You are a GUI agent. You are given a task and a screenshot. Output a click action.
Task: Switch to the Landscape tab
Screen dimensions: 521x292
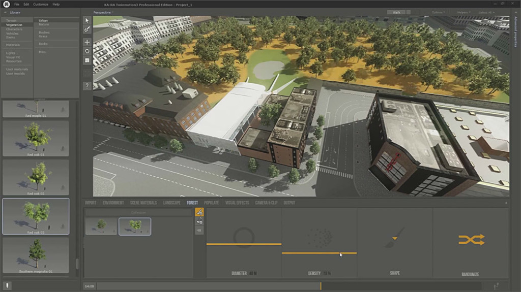(172, 203)
